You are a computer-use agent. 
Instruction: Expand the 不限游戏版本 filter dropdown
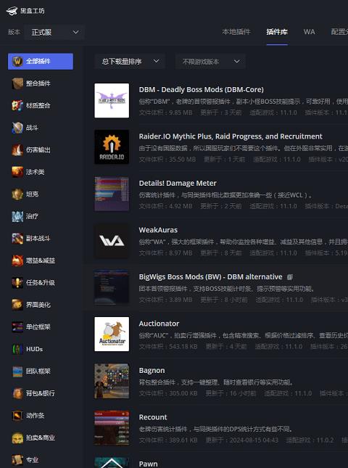(210, 62)
